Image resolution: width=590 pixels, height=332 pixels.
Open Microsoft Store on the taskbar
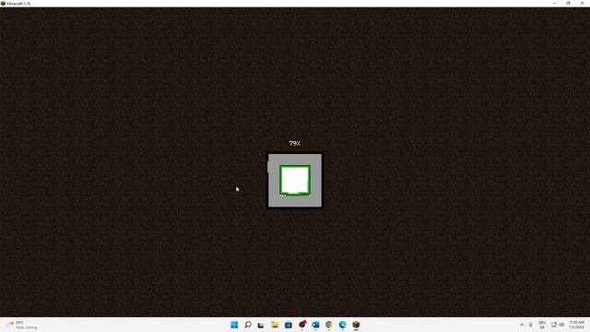(289, 325)
